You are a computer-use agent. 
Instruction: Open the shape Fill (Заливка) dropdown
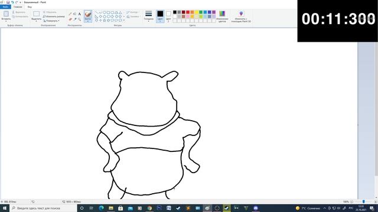133,16
